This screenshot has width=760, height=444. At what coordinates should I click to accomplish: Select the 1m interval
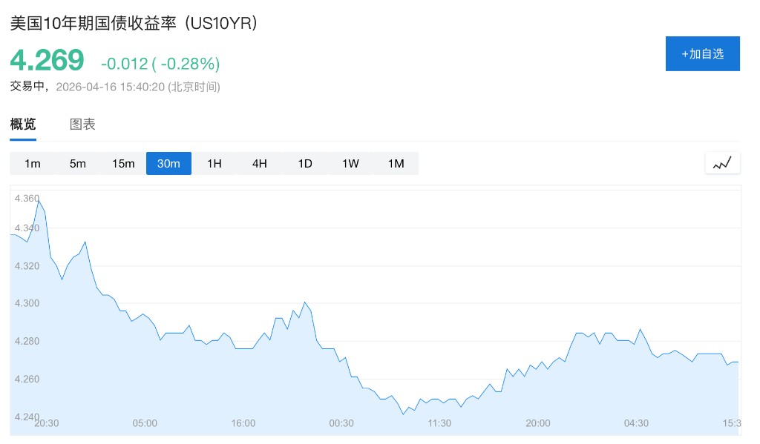(x=33, y=164)
